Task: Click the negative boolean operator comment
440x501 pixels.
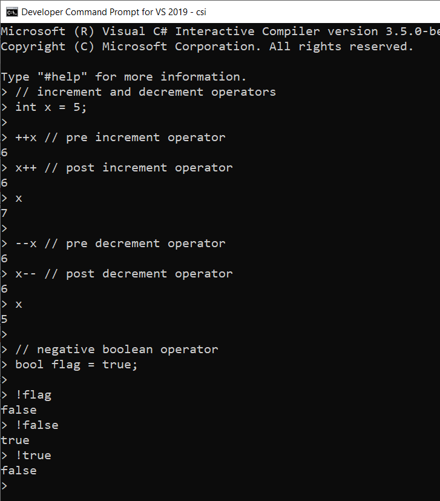Action: pos(116,350)
